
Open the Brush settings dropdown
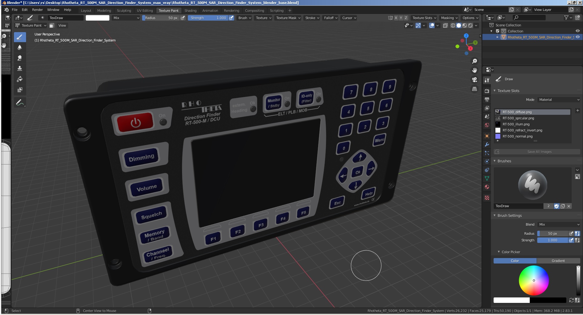tap(245, 18)
